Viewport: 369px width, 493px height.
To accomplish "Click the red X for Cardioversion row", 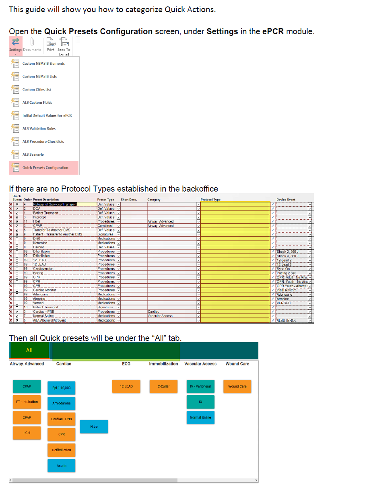I will coord(11,268).
